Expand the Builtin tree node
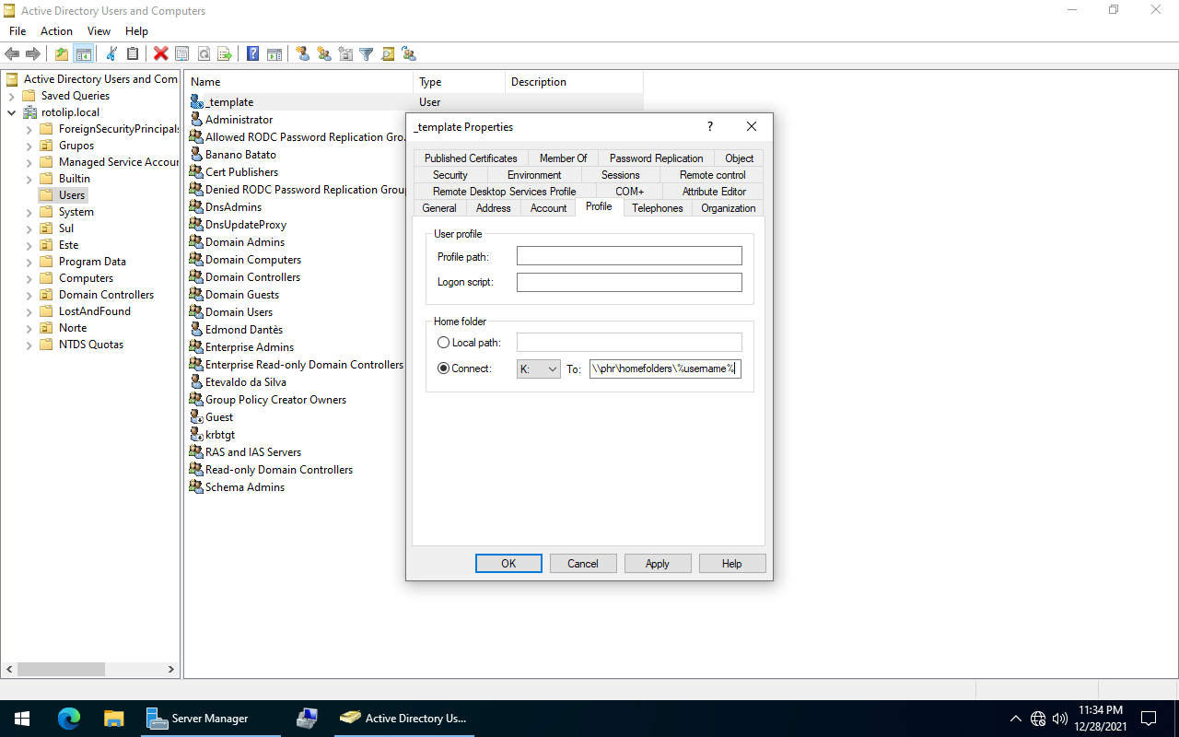The height and width of the screenshot is (737, 1179). tap(29, 179)
